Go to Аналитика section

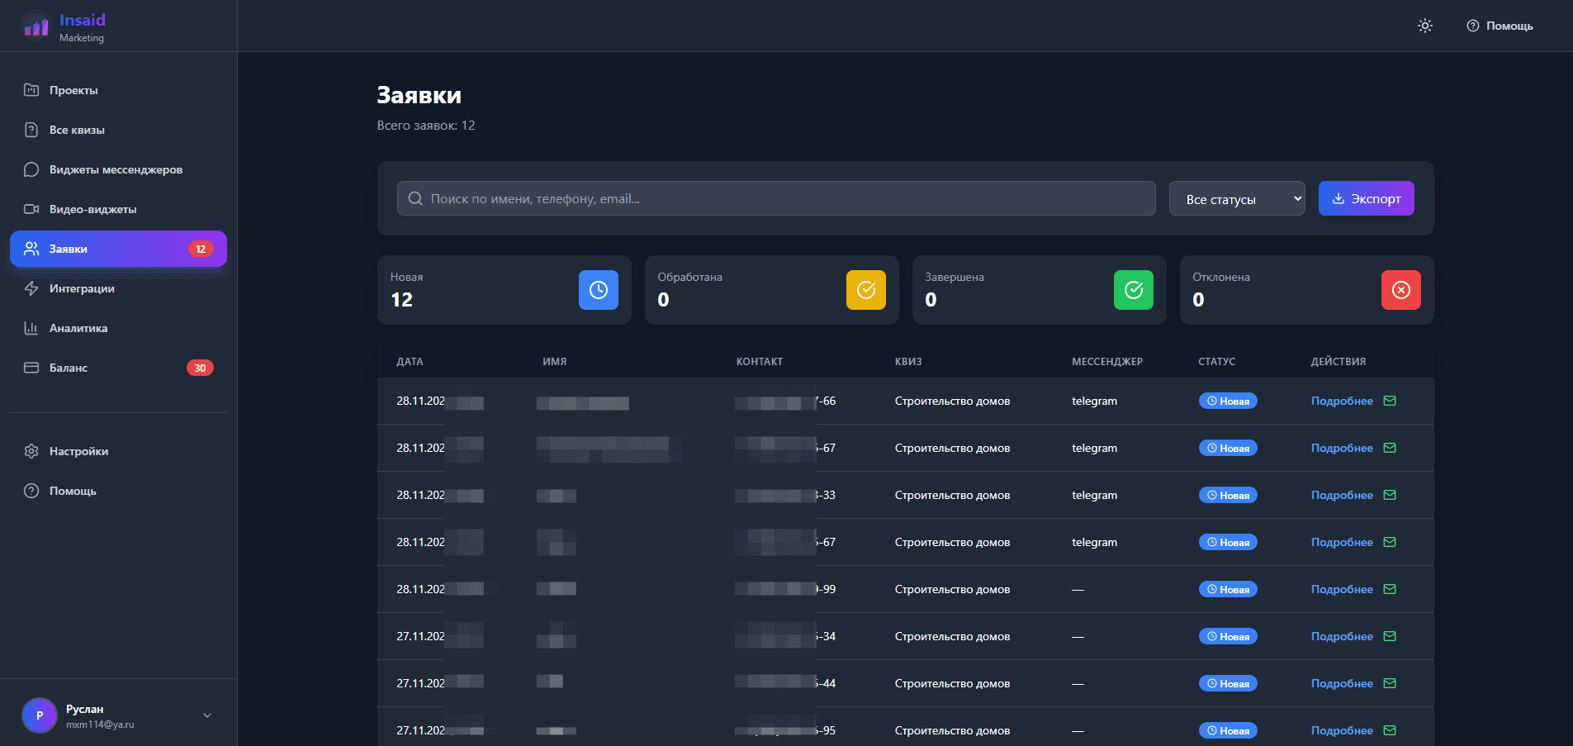click(x=78, y=329)
